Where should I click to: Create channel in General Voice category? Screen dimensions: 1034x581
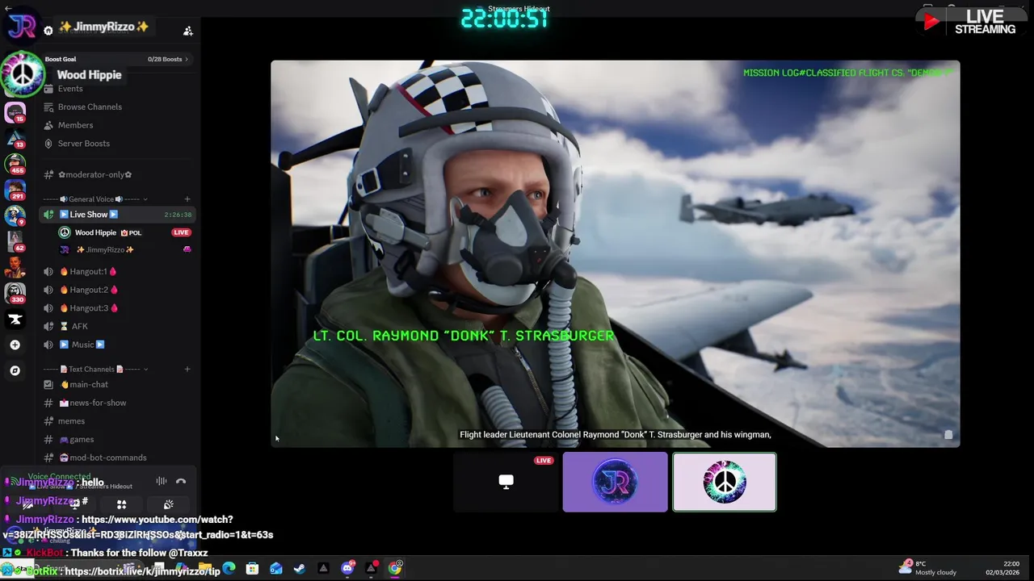click(x=187, y=199)
